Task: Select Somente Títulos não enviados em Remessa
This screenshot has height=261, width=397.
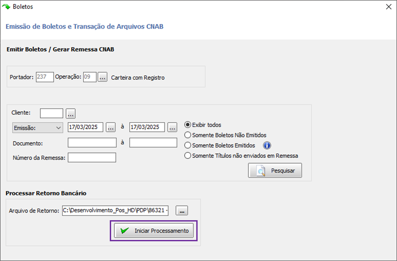Action: [188, 156]
